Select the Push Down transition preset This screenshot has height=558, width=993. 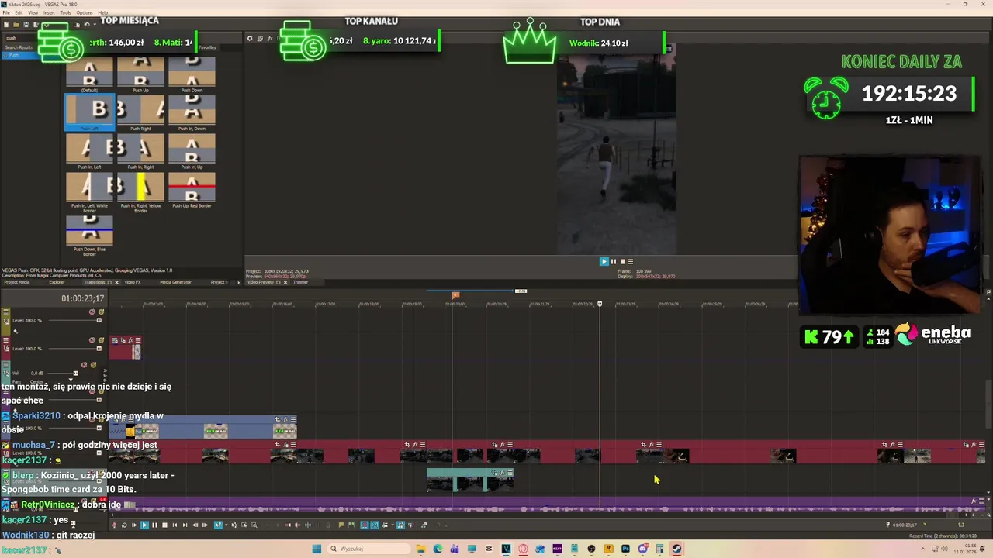click(x=192, y=74)
